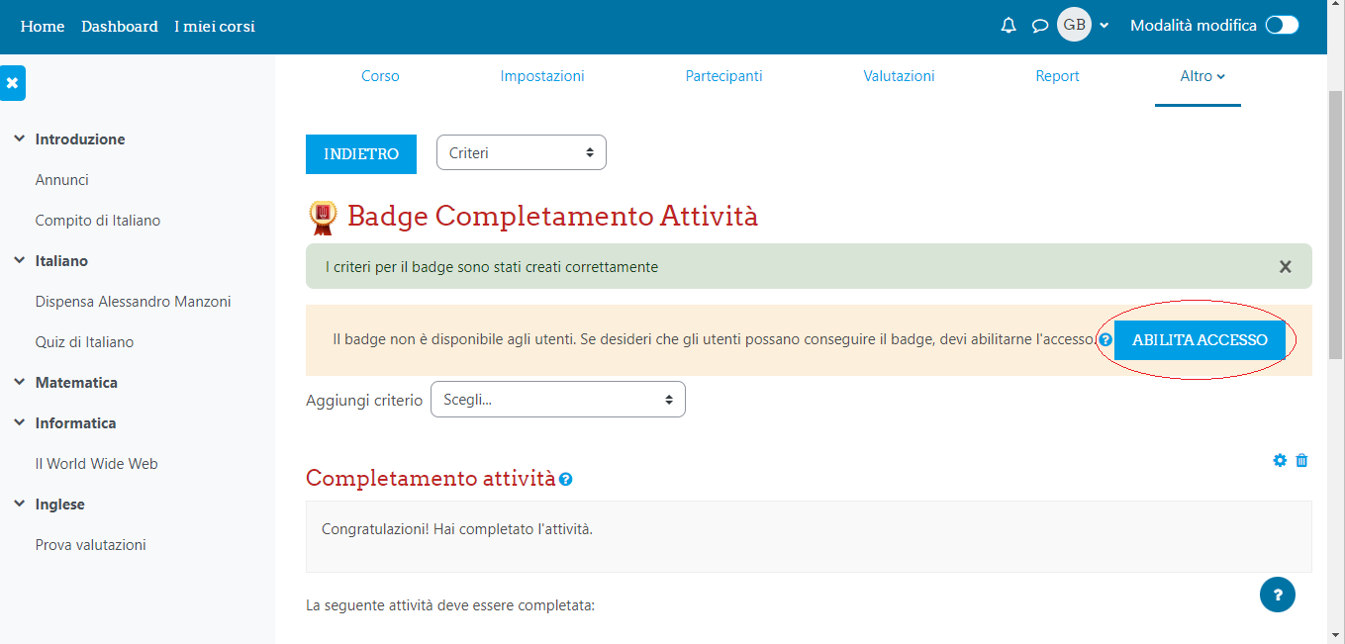
Task: Collapse the Introduzione section
Action: (20, 139)
